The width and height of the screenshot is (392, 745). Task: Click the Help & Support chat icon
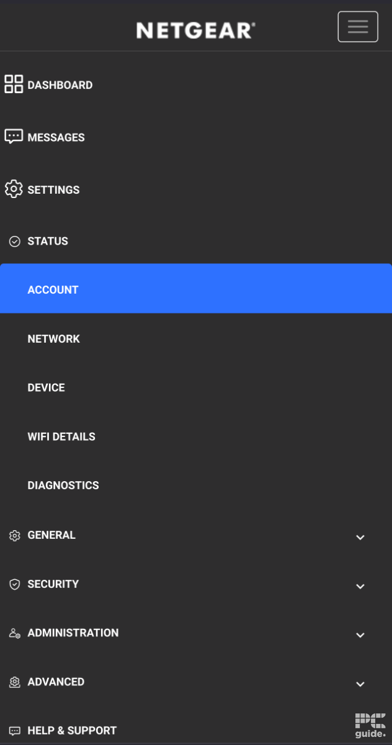click(15, 731)
